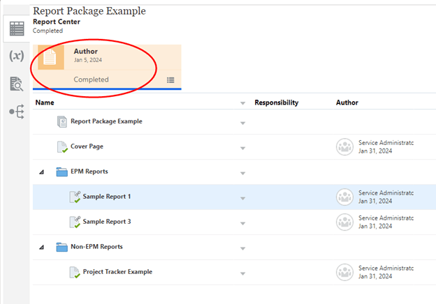Screen dimensions: 436x304
Task: Open the Sample Report 1 doclet
Action: click(x=107, y=197)
